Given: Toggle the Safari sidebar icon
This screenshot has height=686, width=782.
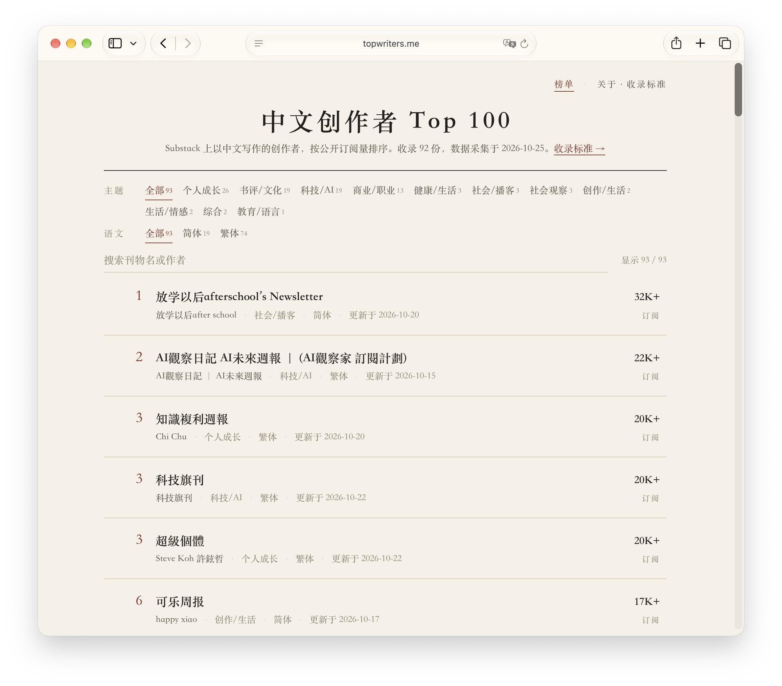Looking at the screenshot, I should (x=115, y=43).
